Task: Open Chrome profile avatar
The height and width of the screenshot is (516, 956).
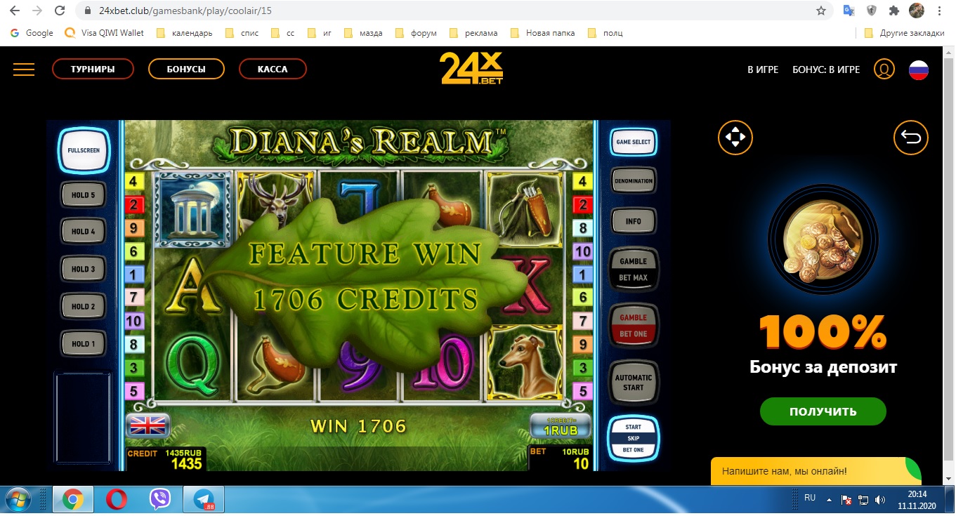Action: [x=917, y=11]
